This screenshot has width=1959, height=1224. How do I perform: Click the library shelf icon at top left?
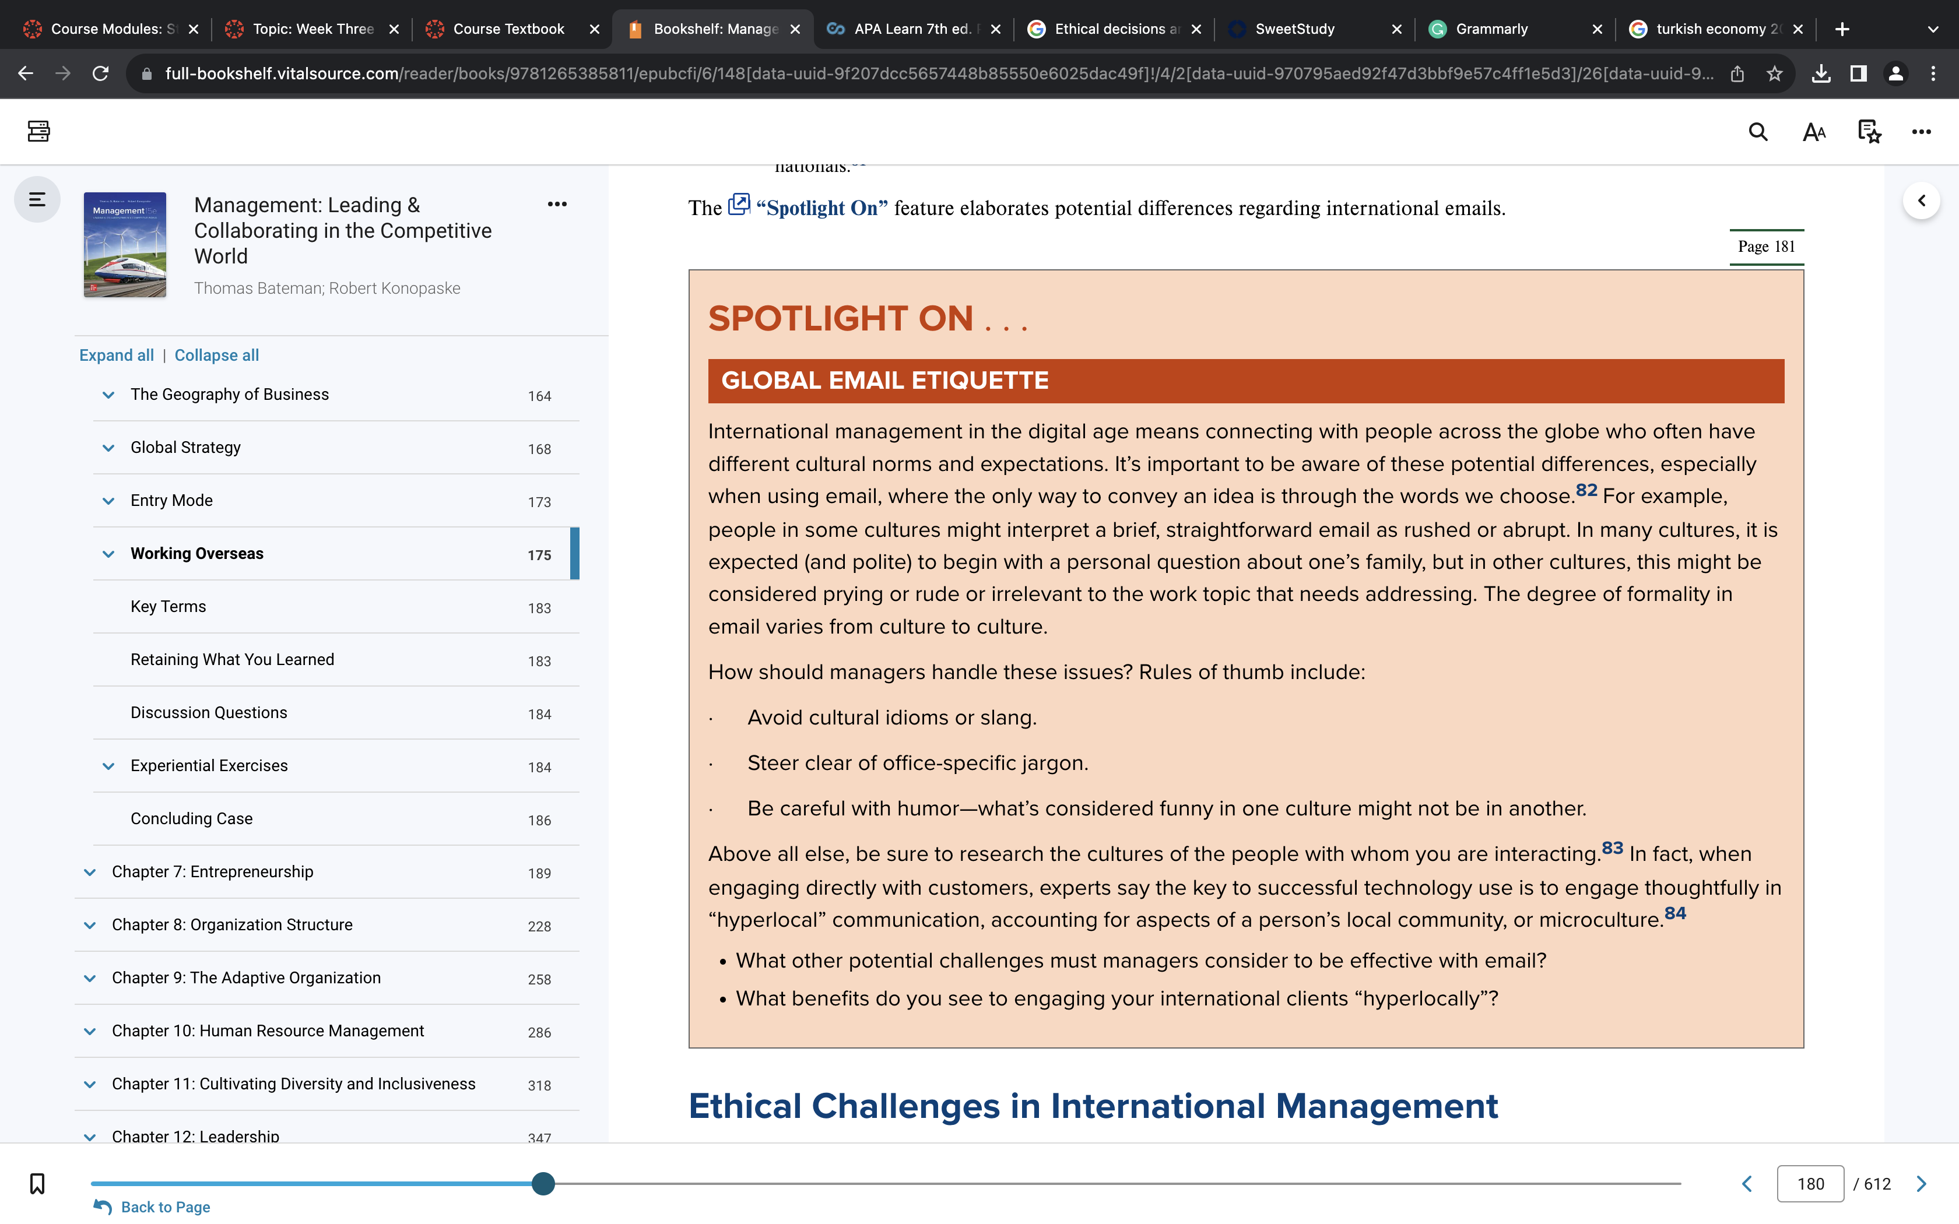(39, 131)
